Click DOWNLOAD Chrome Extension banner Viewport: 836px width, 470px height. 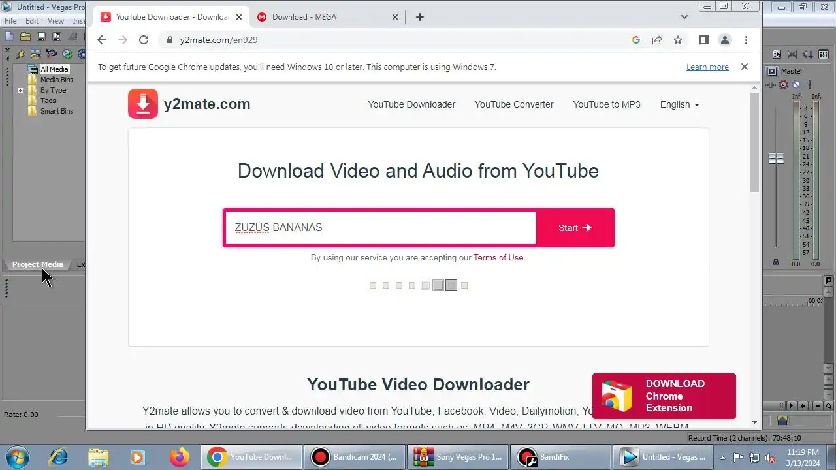tap(664, 396)
